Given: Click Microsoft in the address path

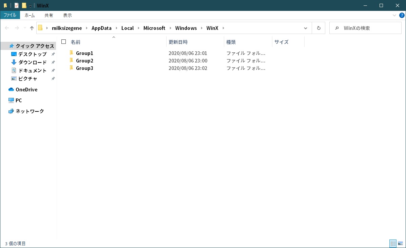Looking at the screenshot, I should (x=154, y=28).
